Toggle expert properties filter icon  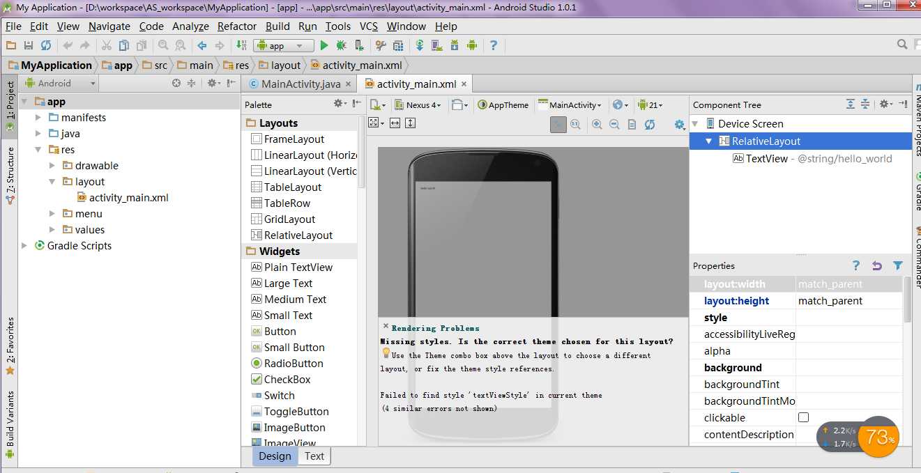[898, 265]
